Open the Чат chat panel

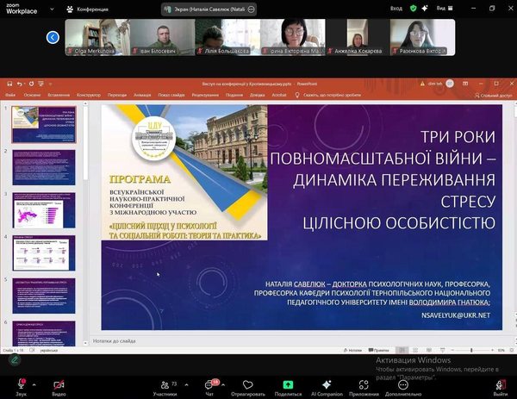point(209,383)
